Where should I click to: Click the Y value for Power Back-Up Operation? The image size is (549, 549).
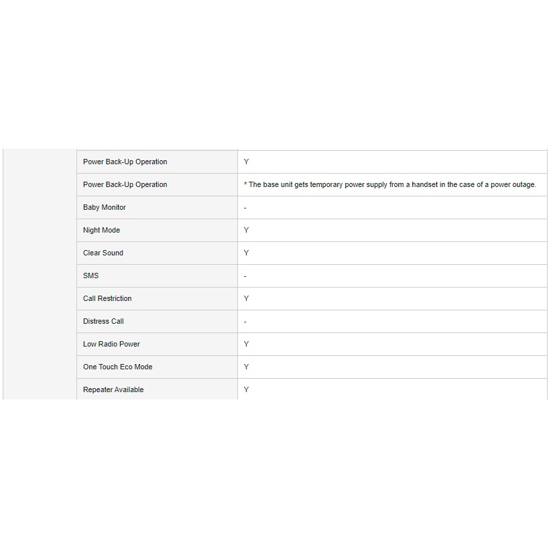[247, 162]
